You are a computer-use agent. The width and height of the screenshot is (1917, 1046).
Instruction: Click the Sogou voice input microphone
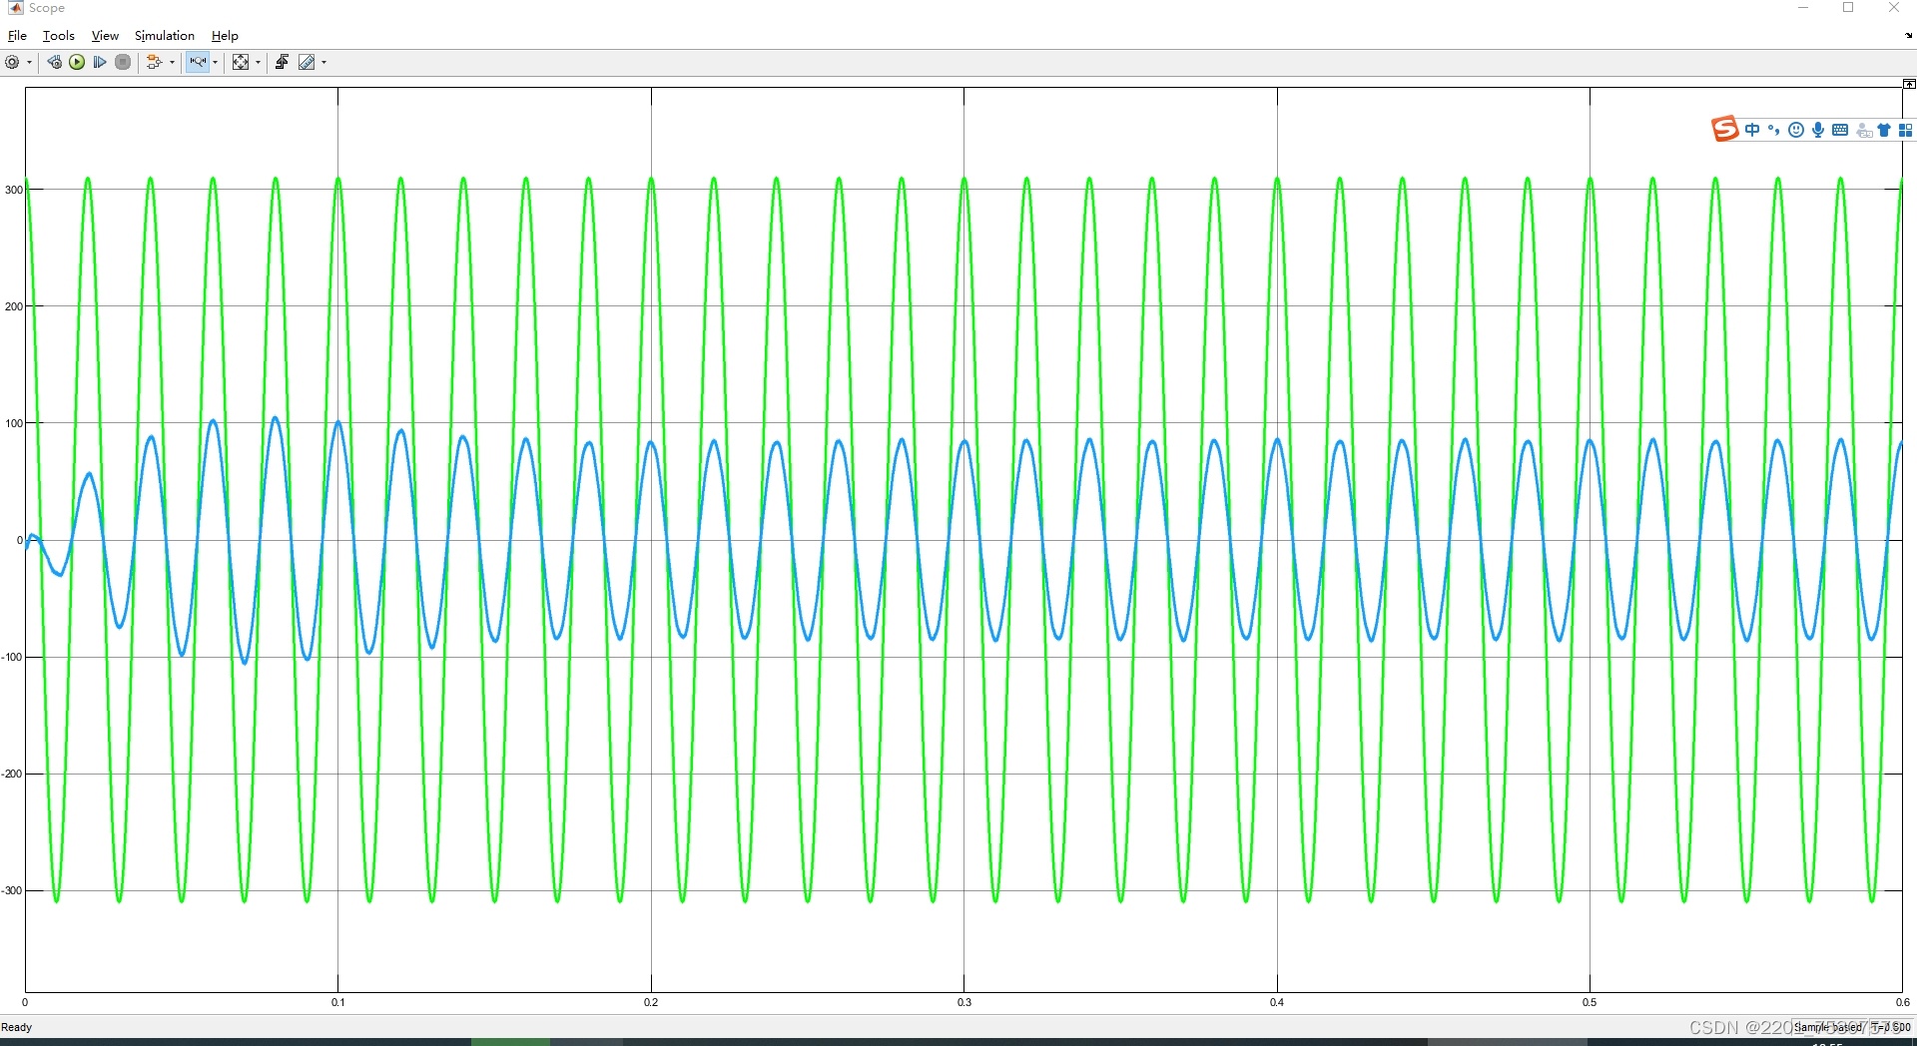pos(1817,130)
